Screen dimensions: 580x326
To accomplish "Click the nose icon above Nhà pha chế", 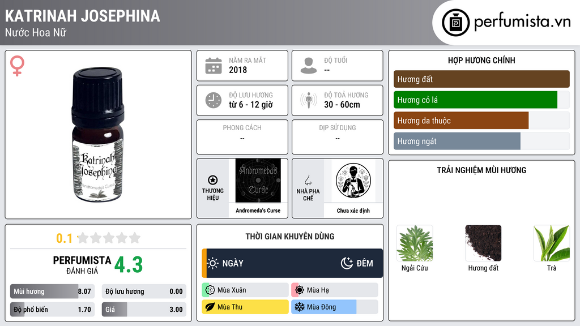I will [308, 180].
